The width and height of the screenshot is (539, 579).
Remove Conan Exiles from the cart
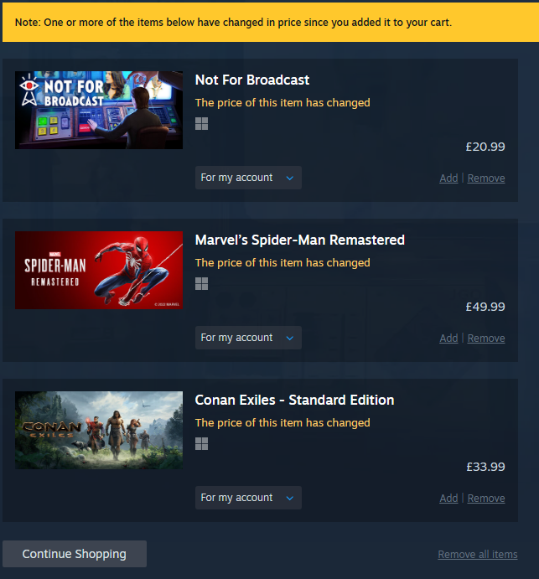click(x=486, y=498)
